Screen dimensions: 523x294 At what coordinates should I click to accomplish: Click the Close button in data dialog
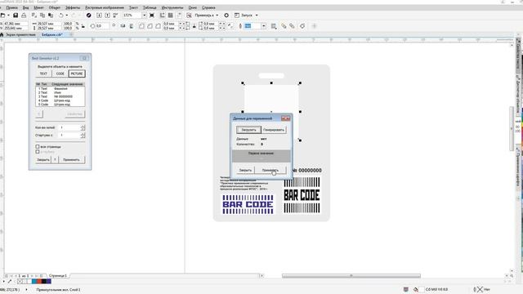(245, 170)
